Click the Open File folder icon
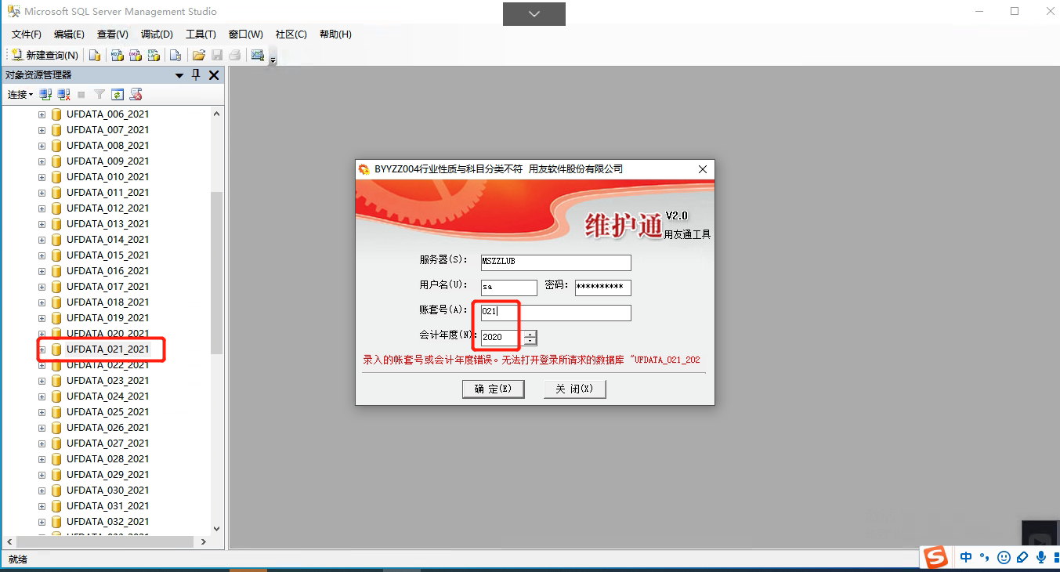This screenshot has width=1060, height=572. pyautogui.click(x=199, y=55)
